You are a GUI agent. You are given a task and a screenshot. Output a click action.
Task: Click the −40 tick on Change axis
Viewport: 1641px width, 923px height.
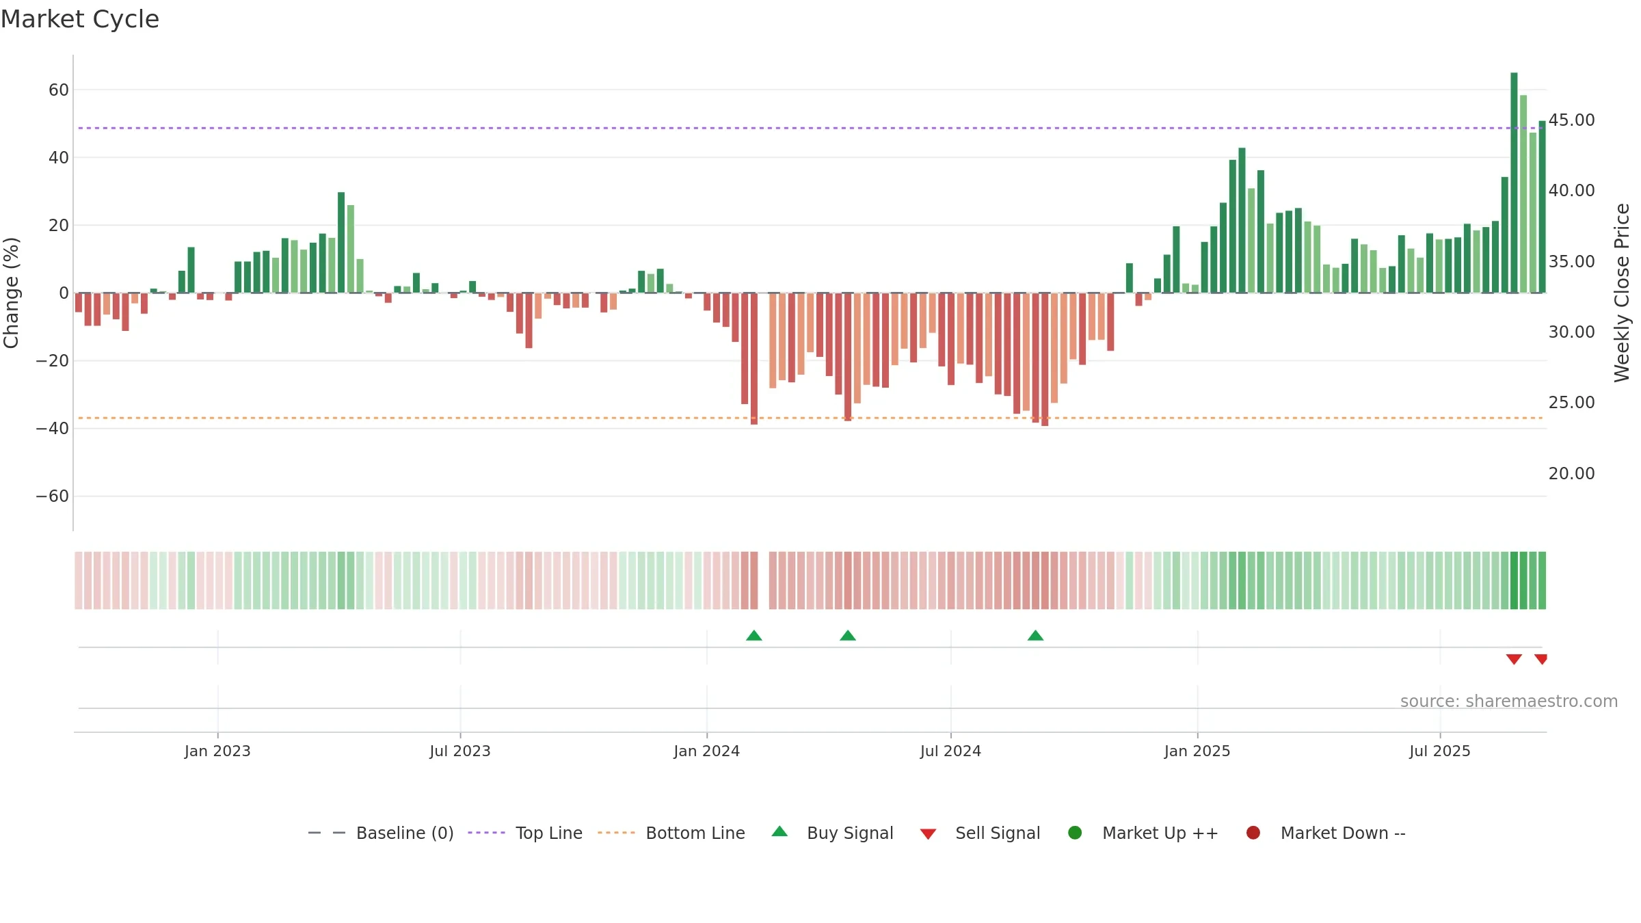coord(53,429)
